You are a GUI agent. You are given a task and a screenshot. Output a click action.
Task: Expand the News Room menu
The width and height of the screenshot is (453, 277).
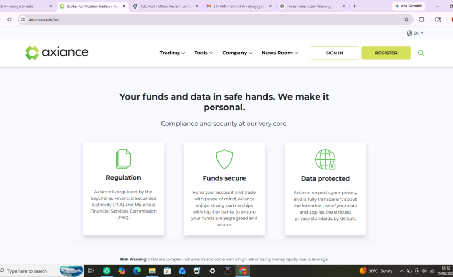pyautogui.click(x=280, y=53)
